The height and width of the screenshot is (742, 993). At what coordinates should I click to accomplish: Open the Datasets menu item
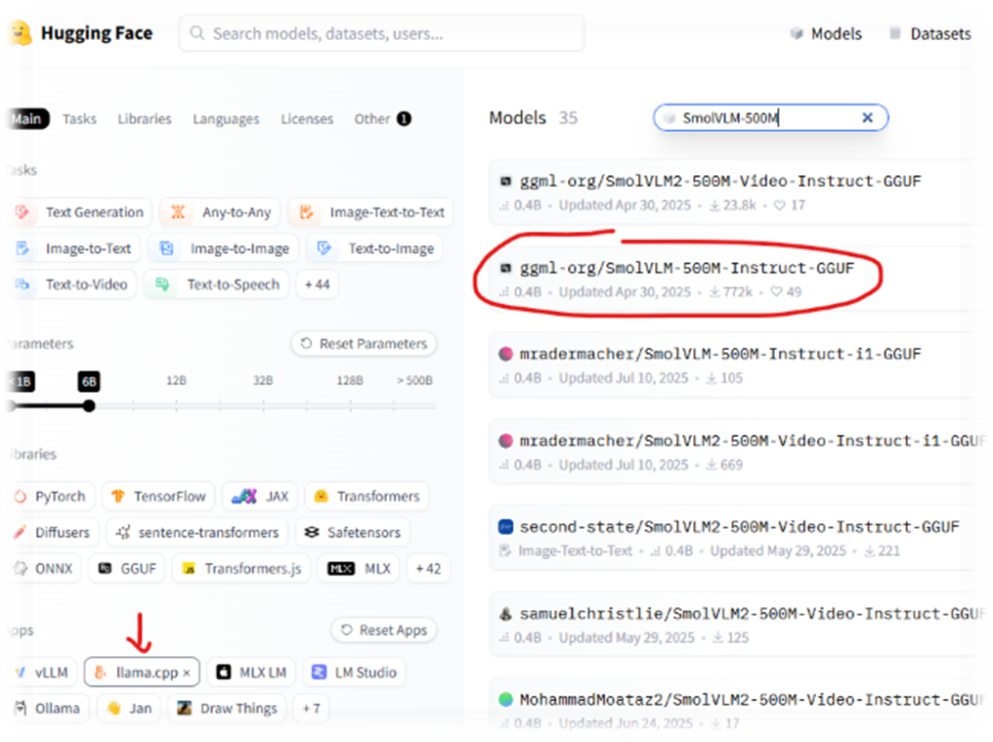click(929, 34)
